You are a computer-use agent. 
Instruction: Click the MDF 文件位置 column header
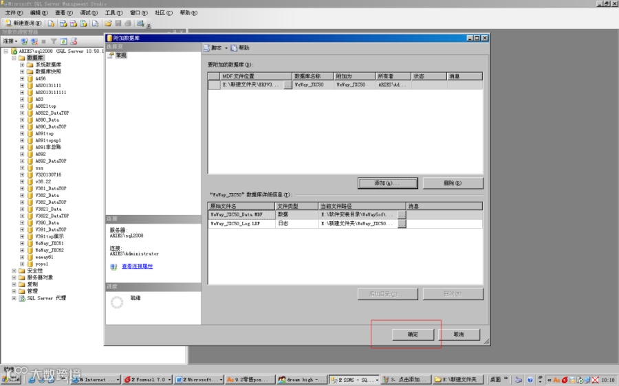click(256, 76)
